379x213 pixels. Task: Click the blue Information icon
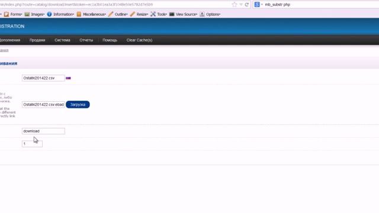[x=49, y=14]
